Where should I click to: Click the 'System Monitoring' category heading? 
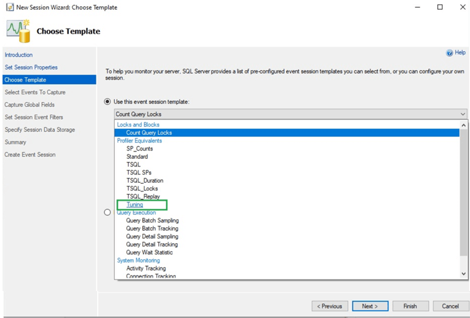tap(138, 260)
